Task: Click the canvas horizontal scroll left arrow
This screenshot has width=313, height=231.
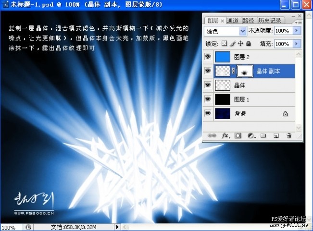Action: pyautogui.click(x=125, y=227)
